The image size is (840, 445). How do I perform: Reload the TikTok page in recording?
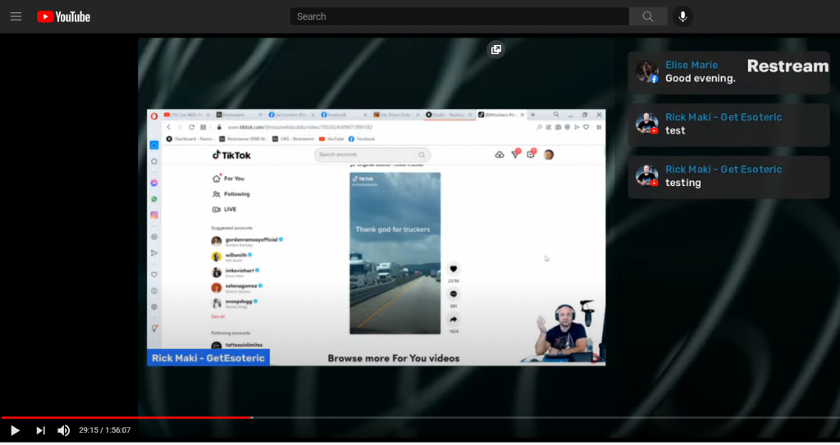[191, 128]
